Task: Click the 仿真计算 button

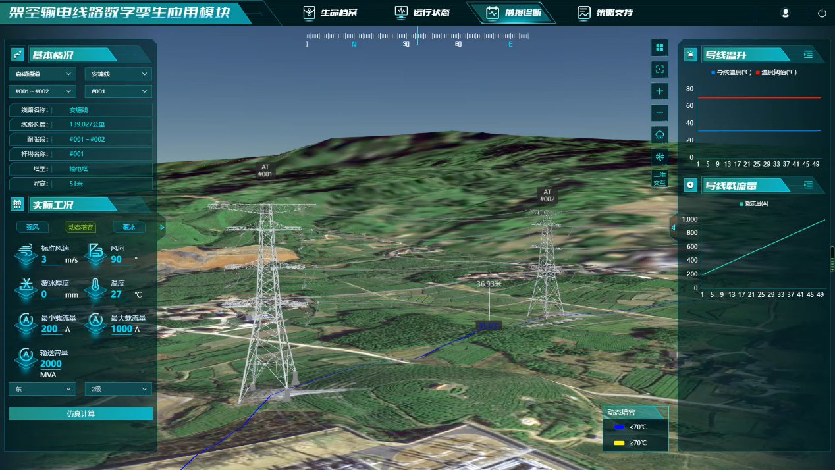Action: 80,413
